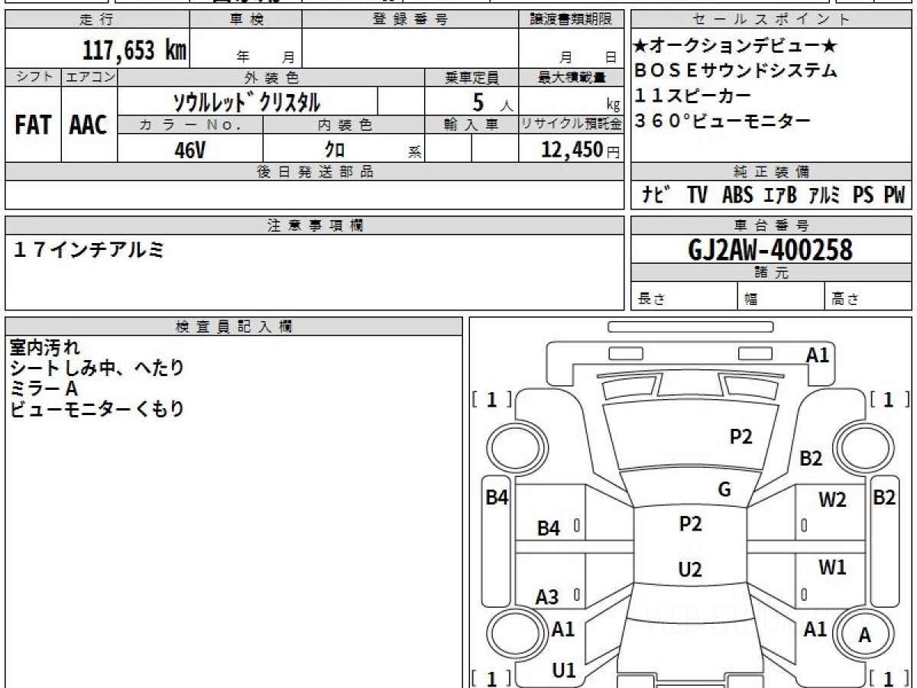The height and width of the screenshot is (688, 917).
Task: Click the リサイクル預託金 header
Action: 572,125
